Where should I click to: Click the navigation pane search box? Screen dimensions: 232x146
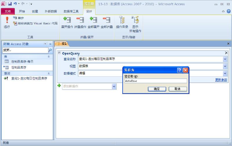[25, 50]
